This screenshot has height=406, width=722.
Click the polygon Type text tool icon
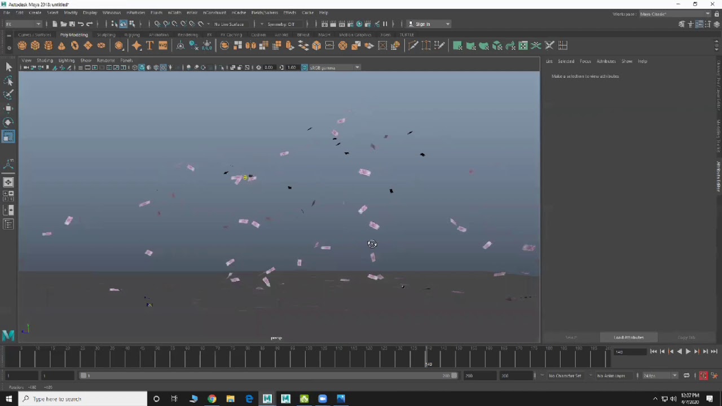(150, 46)
